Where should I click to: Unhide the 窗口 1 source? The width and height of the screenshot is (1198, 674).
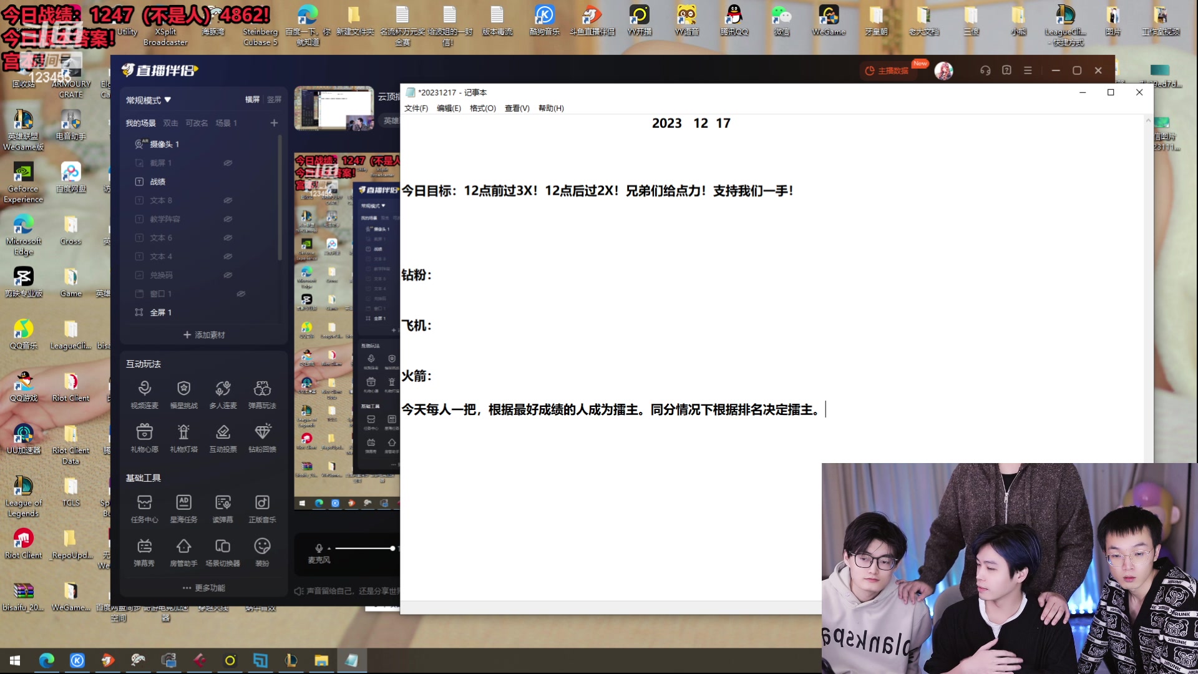click(241, 293)
